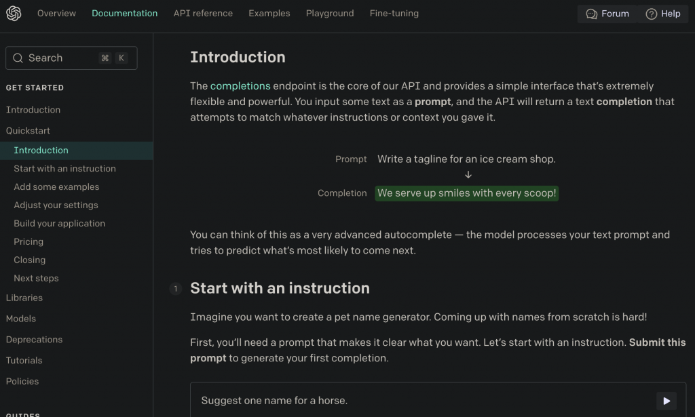Screen dimensions: 695x417
Task: Open Quickstart in the sidebar
Action: tap(28, 131)
